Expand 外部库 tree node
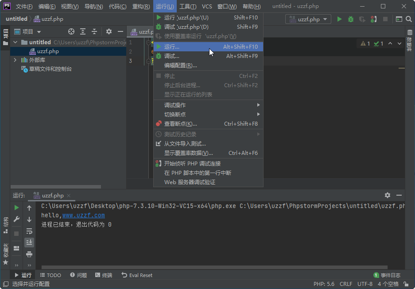Viewport: 415px width, 289px height. tap(16, 60)
